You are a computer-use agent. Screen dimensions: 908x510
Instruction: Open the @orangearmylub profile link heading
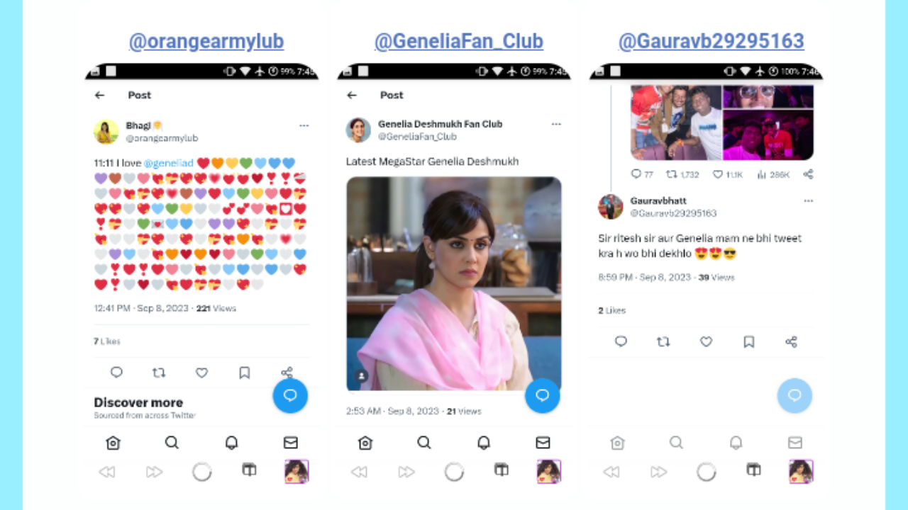206,42
